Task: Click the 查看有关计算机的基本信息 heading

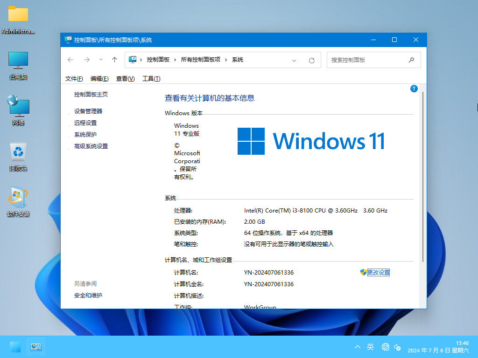Action: pyautogui.click(x=210, y=98)
